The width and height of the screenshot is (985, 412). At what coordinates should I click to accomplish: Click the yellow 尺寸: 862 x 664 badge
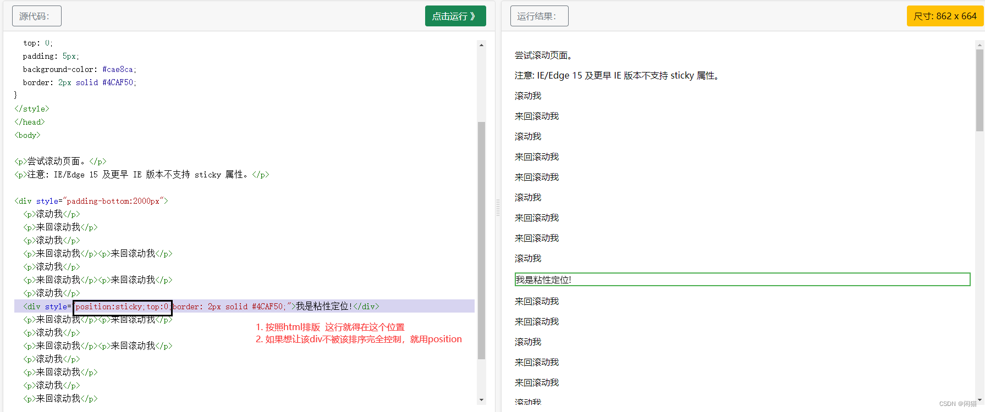click(x=945, y=16)
